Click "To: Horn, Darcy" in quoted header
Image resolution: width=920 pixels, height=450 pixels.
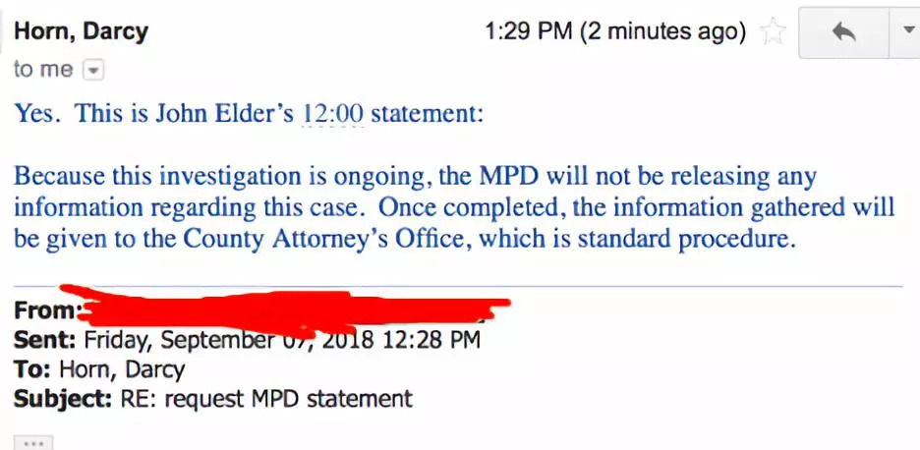tap(99, 369)
